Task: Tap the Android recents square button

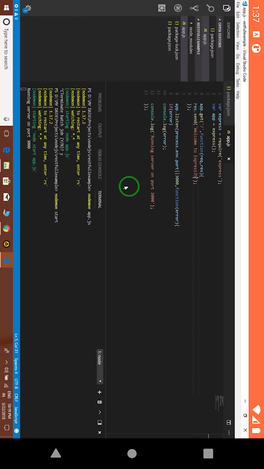Action: [x=208, y=453]
